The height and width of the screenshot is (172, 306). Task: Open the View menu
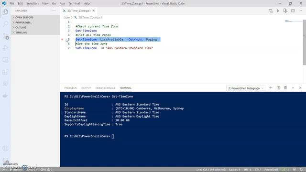(45, 3)
